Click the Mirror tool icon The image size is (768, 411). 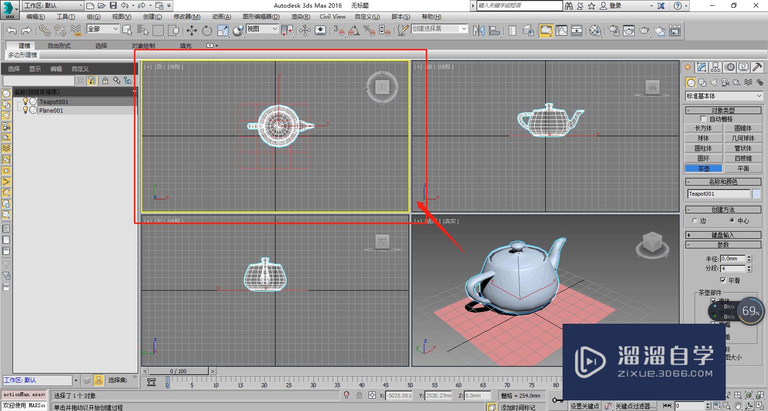point(479,31)
